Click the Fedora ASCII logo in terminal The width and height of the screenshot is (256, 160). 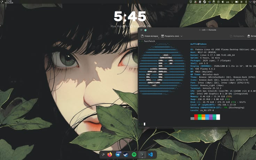click(x=162, y=69)
